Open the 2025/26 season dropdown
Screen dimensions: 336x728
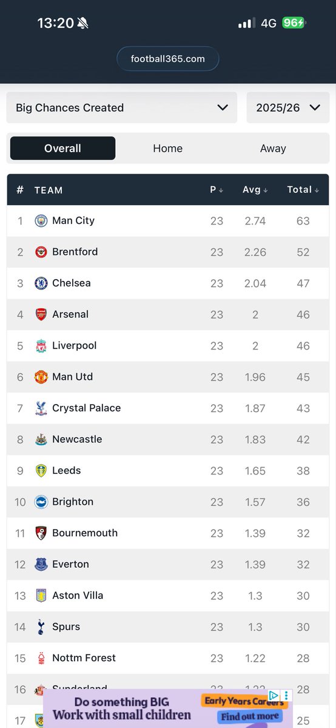point(288,107)
